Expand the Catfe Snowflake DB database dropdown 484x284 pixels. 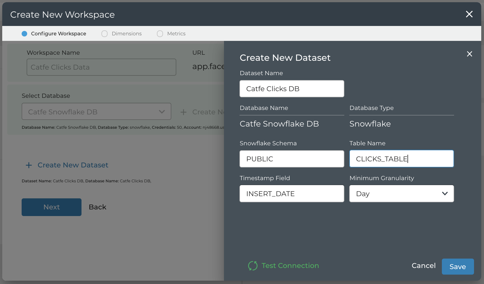(96, 112)
